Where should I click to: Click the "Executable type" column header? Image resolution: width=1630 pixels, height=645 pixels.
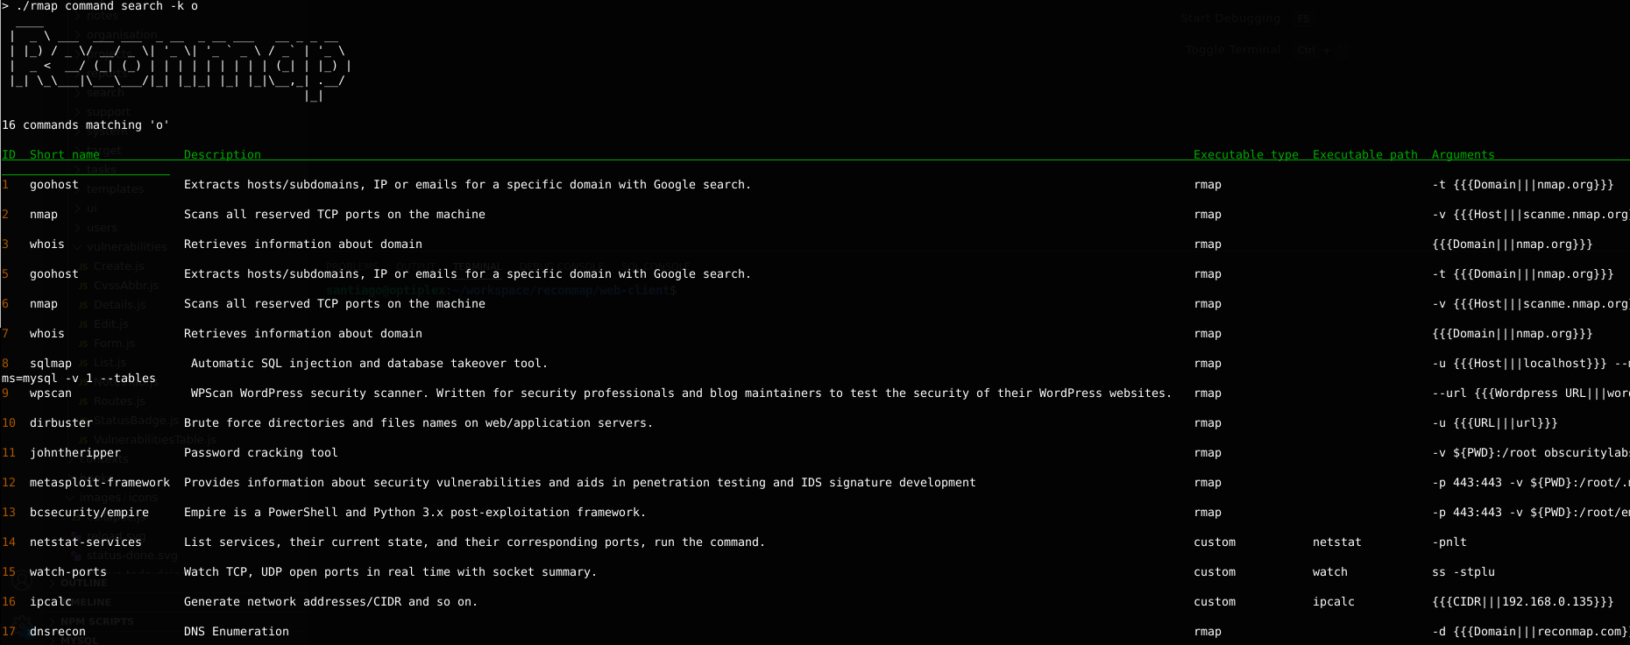click(1245, 155)
